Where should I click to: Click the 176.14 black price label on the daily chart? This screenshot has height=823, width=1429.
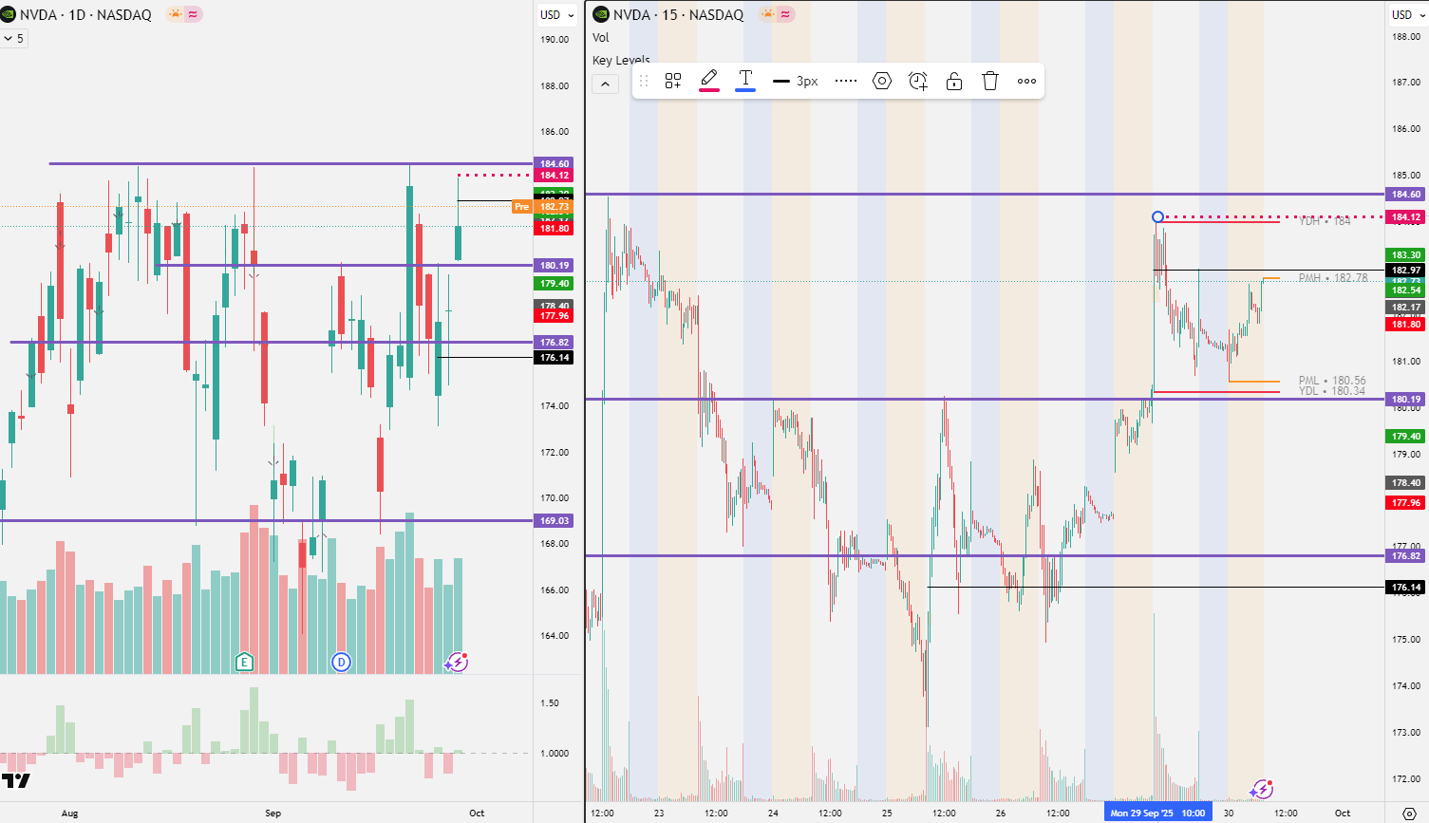(x=555, y=358)
